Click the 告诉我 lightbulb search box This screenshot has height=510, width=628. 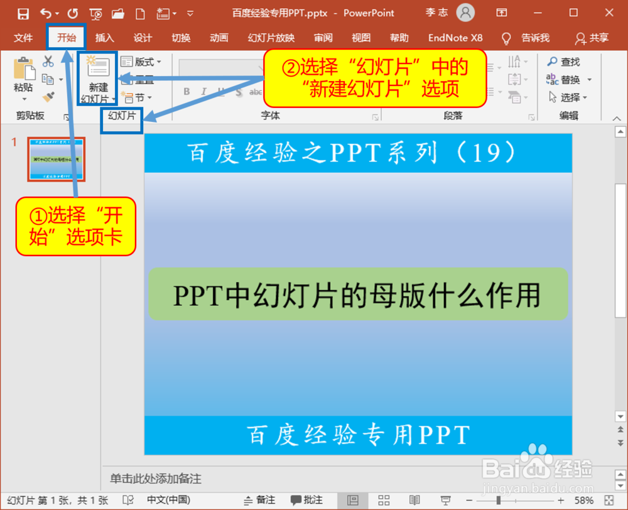[x=526, y=38]
